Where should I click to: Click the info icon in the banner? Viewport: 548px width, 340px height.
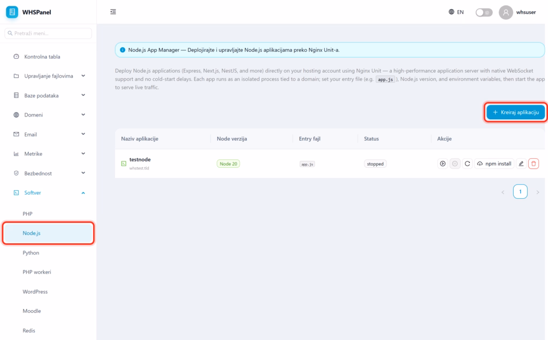pos(123,50)
